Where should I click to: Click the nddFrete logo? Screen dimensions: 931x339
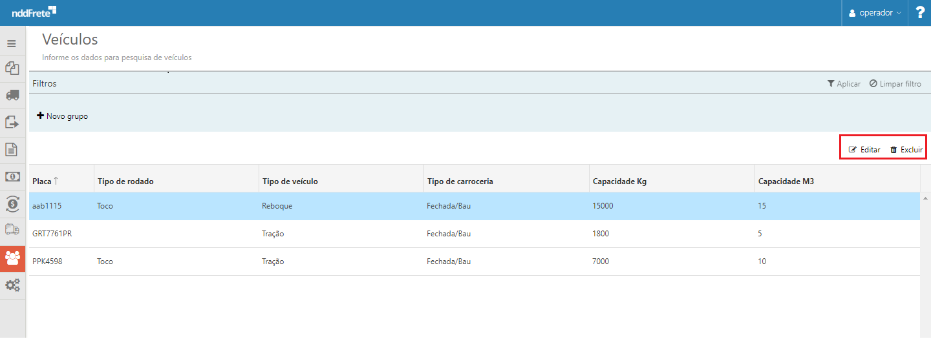tap(34, 12)
